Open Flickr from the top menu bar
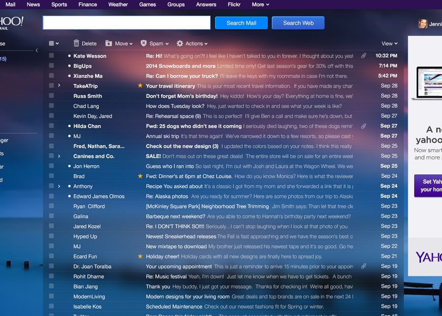 pos(234,4)
